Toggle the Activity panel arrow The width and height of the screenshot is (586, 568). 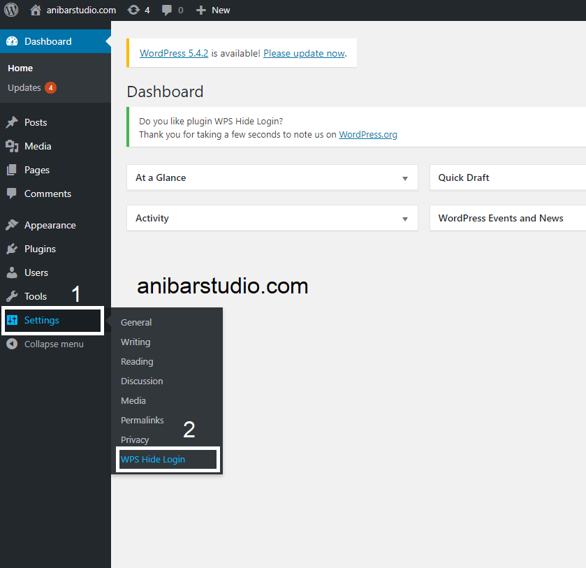pyautogui.click(x=404, y=219)
